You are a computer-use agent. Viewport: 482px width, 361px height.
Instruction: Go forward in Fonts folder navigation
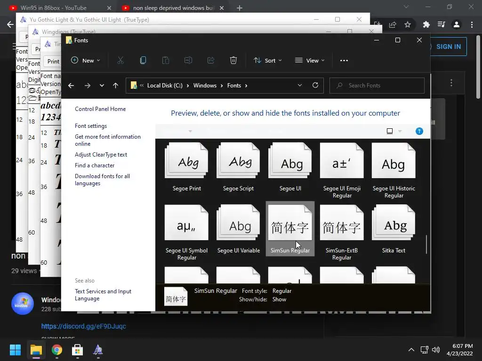(87, 86)
